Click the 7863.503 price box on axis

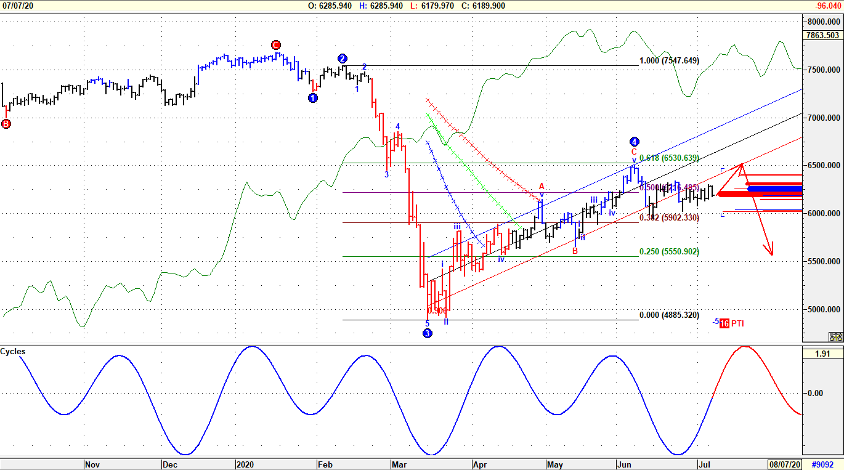coord(823,35)
